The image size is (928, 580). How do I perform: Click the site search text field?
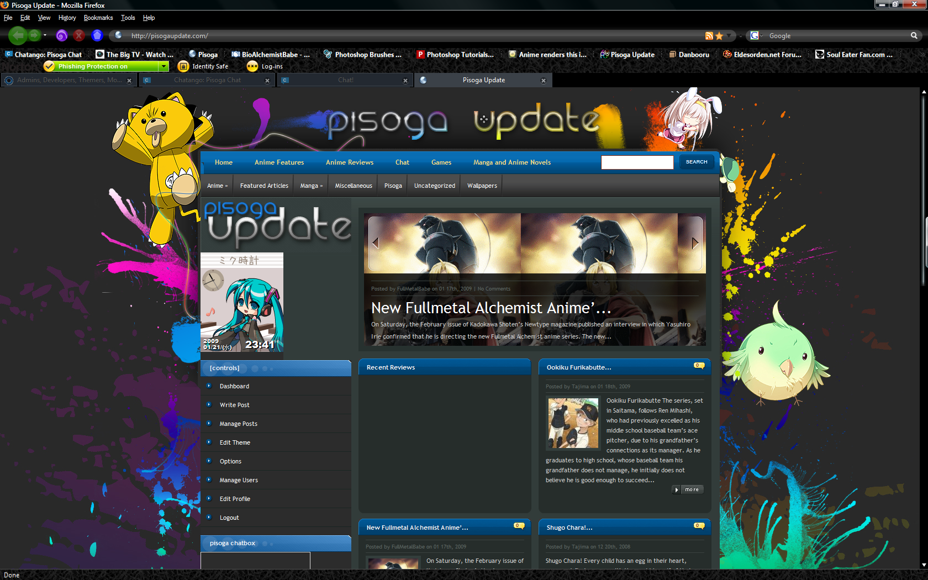click(637, 162)
